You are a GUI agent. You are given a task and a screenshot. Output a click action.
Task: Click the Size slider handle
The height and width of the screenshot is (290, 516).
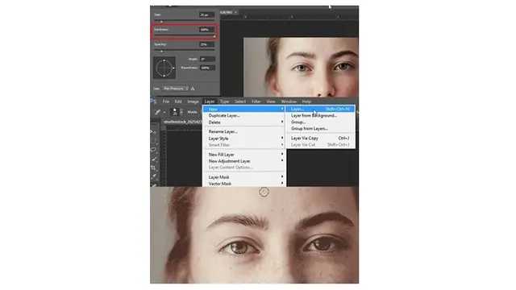point(161,22)
